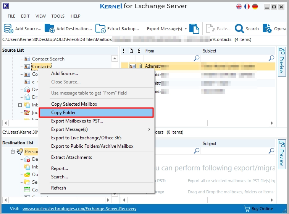The height and width of the screenshot is (214, 289).
Task: Click the Source List scroll up arrow
Action: 115,59
